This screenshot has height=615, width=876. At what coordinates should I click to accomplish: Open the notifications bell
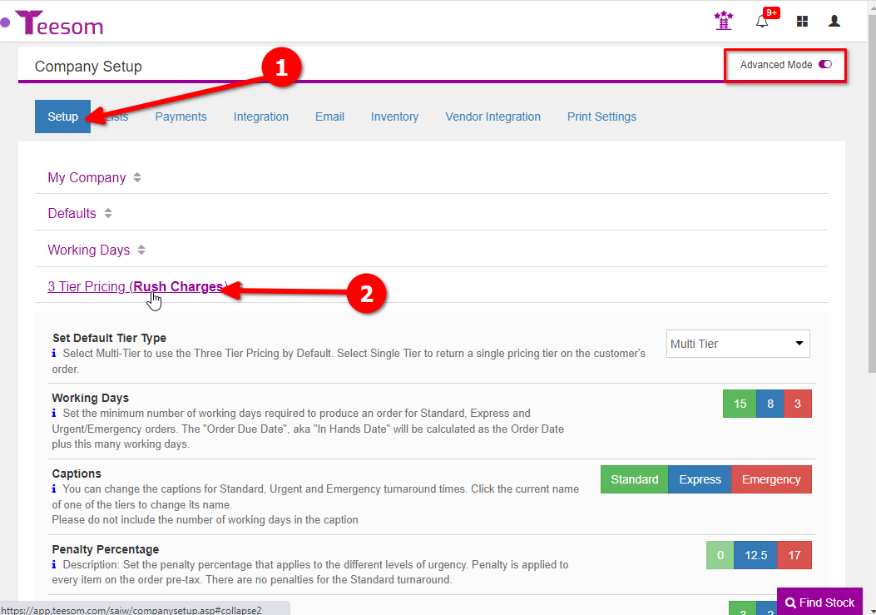[762, 22]
